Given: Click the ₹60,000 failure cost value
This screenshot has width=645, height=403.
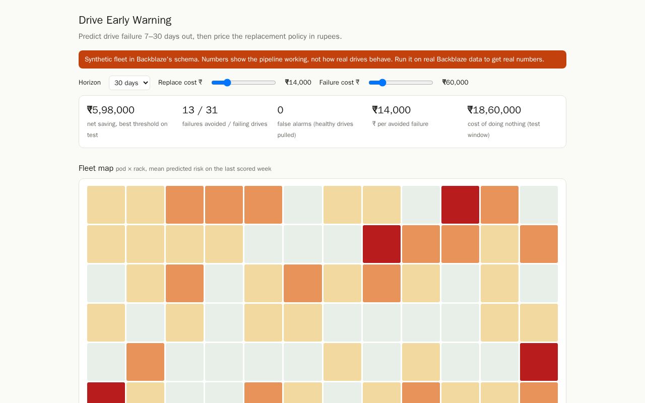Looking at the screenshot, I should pyautogui.click(x=456, y=83).
